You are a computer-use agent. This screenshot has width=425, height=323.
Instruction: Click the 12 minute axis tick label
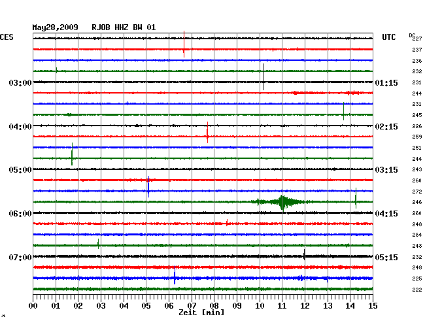pyautogui.click(x=305, y=306)
